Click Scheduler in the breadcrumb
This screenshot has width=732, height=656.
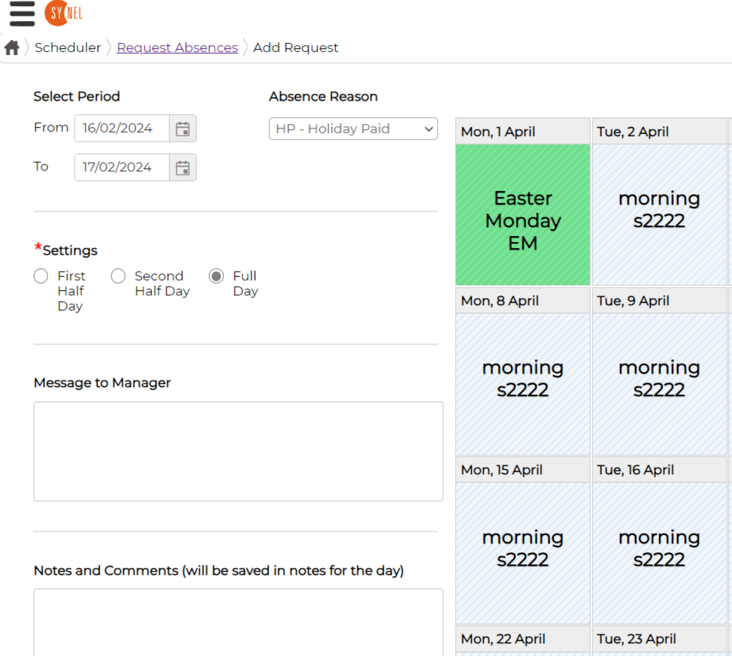point(68,47)
